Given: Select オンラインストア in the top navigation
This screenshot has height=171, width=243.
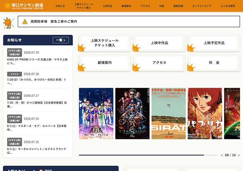Looking at the screenshot, I should [202, 6].
